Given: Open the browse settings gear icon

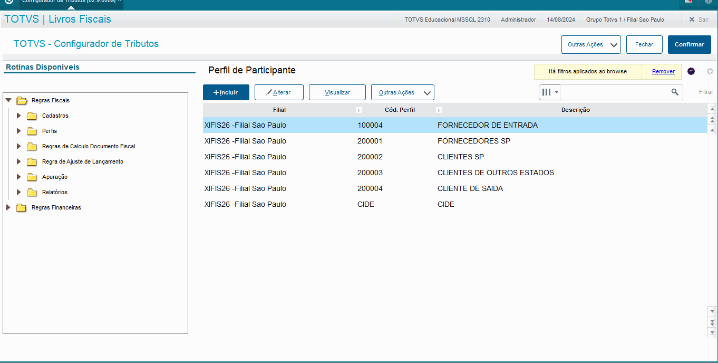Looking at the screenshot, I should pos(710,71).
